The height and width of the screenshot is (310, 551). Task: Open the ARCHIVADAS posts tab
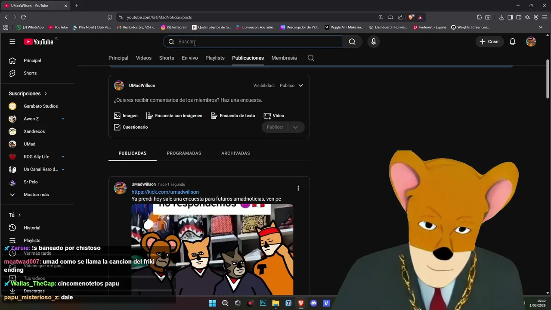[x=235, y=153]
